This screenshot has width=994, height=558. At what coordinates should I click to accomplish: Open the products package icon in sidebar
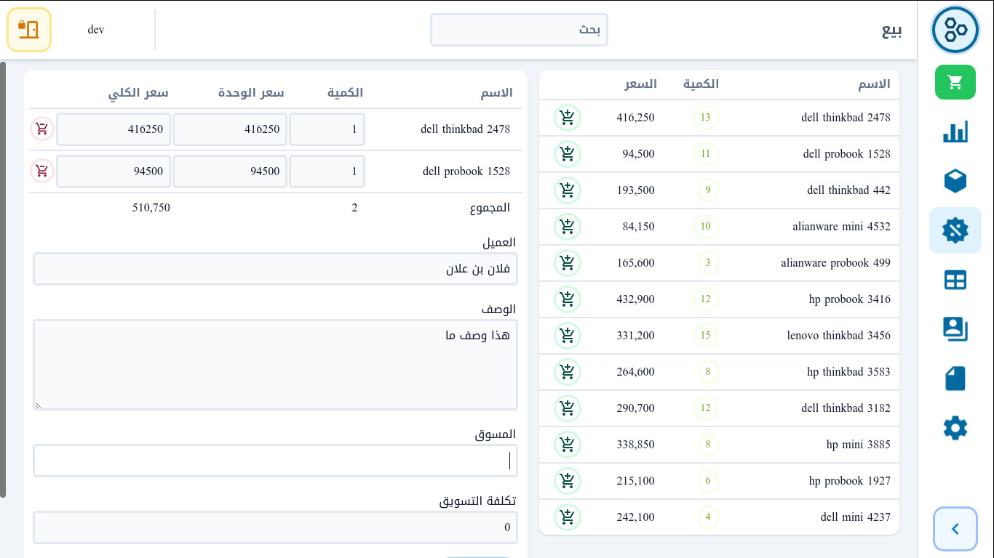point(955,181)
